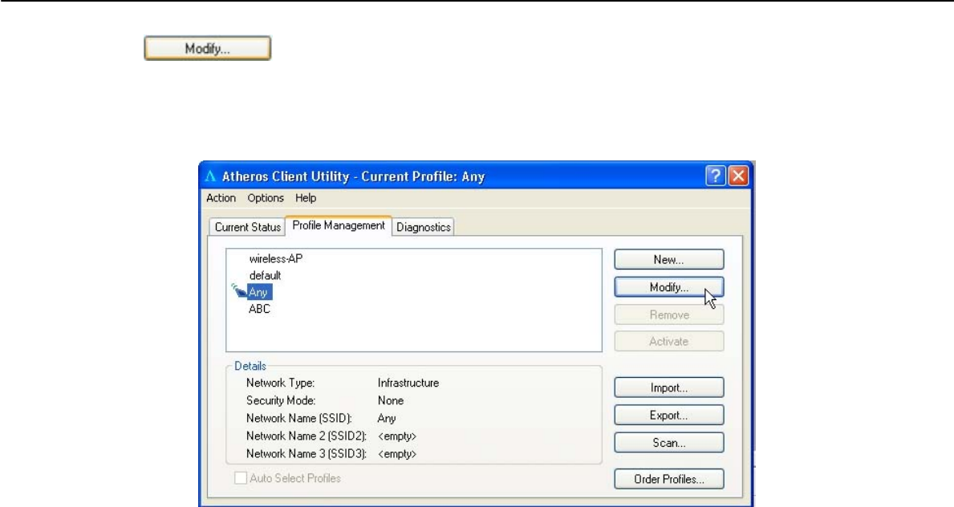Viewport: 954px width, 507px height.
Task: Click the greyed Activate button
Action: pyautogui.click(x=668, y=342)
